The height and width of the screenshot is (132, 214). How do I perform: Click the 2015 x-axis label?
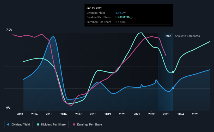(x=49, y=114)
